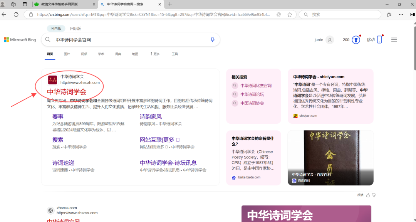The width and height of the screenshot is (416, 222).
Task: Open the shiciyun.com card title
Action: 319,77
